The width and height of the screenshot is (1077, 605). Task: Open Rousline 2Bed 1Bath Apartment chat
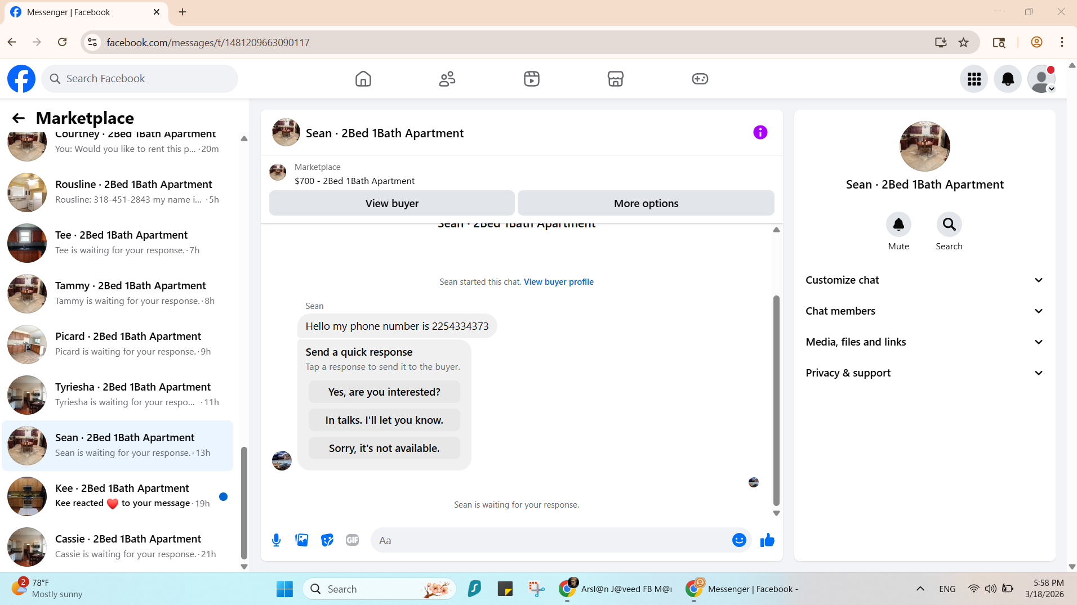pyautogui.click(x=117, y=192)
